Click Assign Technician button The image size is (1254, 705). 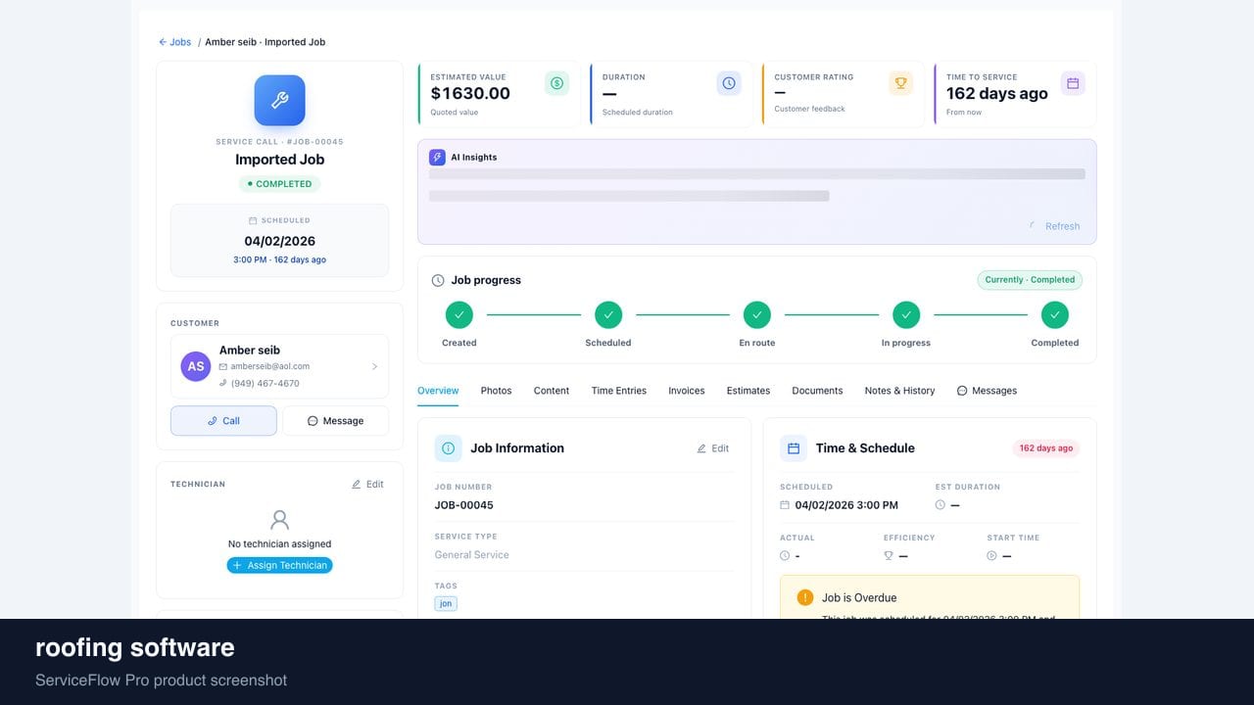pyautogui.click(x=280, y=565)
